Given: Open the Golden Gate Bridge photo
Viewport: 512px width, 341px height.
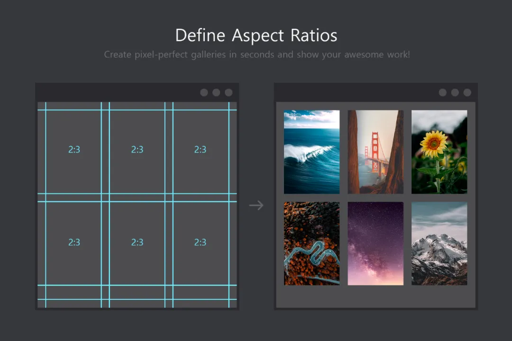Looking at the screenshot, I should click(x=375, y=152).
